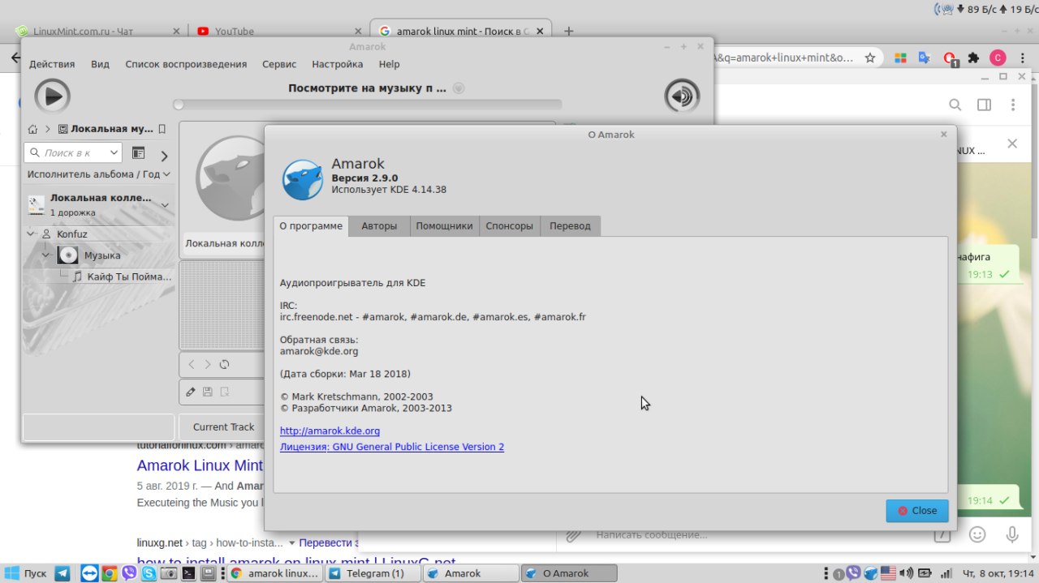1039x583 pixels.
Task: Click the battery icon in the system tray
Action: click(925, 573)
